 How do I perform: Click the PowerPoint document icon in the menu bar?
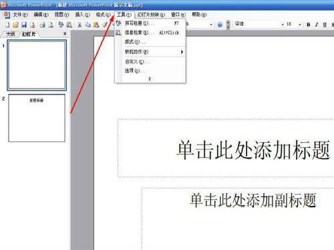click(6, 15)
